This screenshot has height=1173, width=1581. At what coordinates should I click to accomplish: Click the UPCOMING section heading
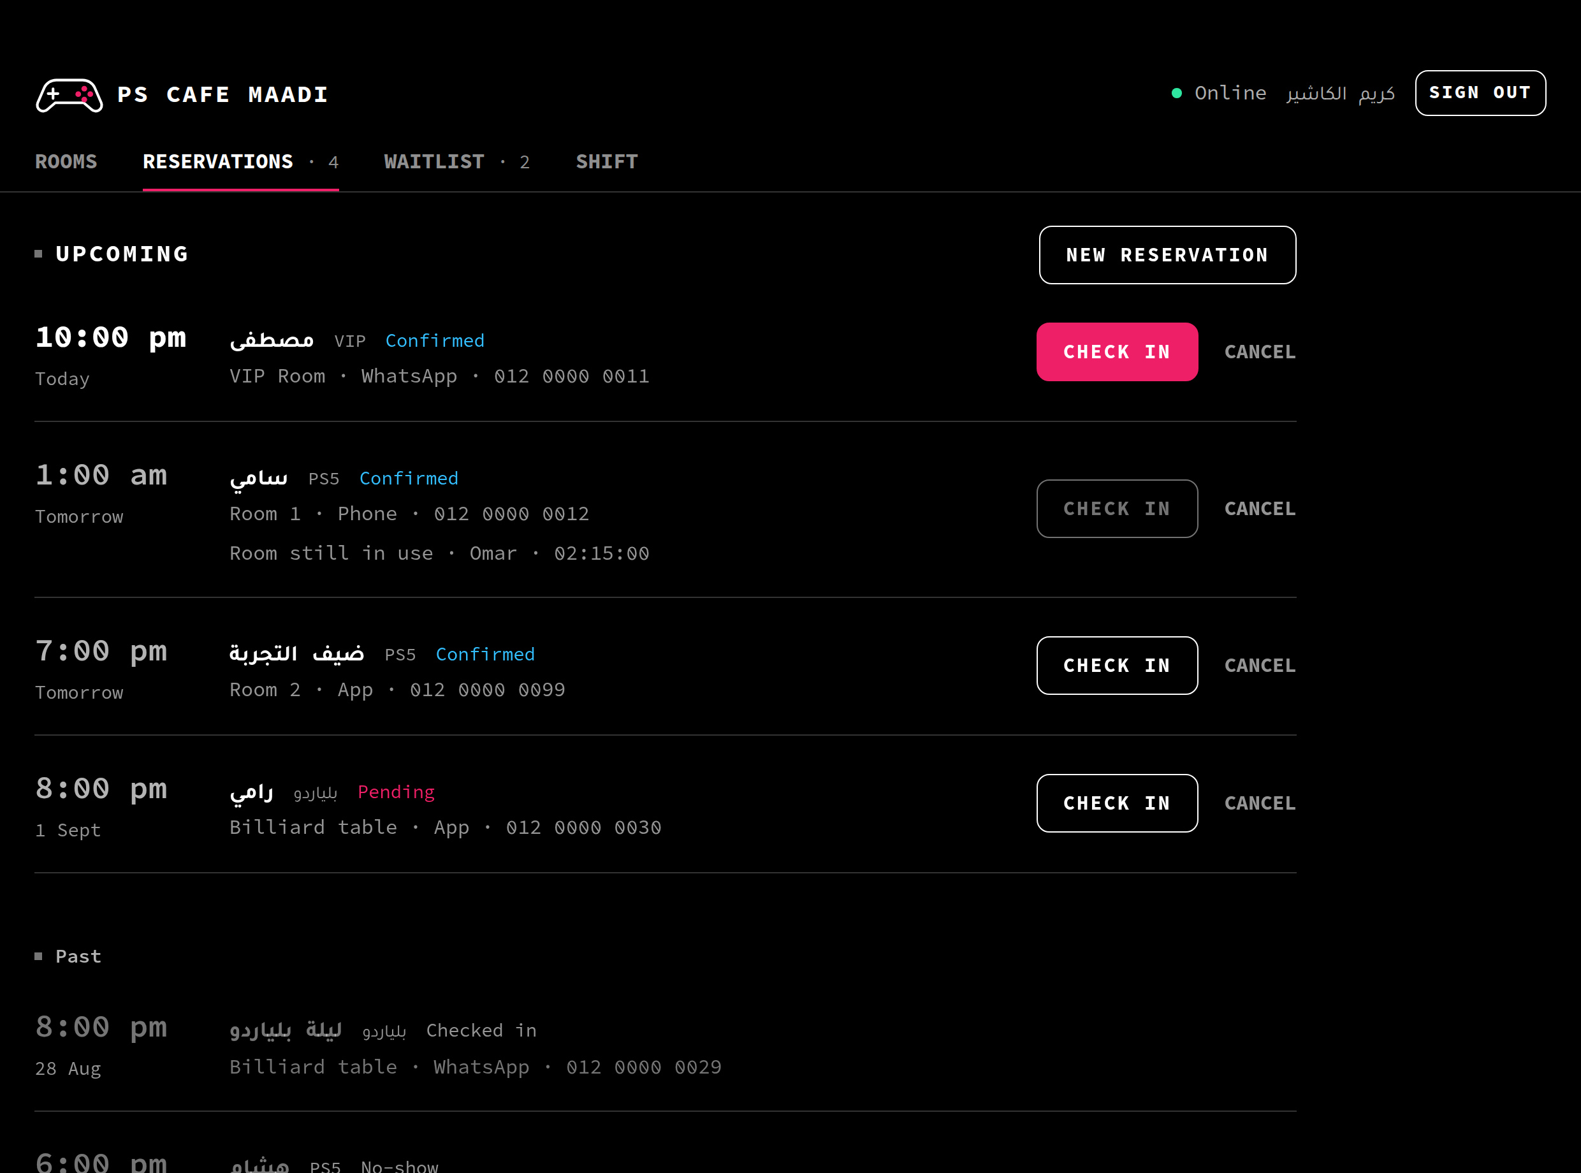coord(122,254)
